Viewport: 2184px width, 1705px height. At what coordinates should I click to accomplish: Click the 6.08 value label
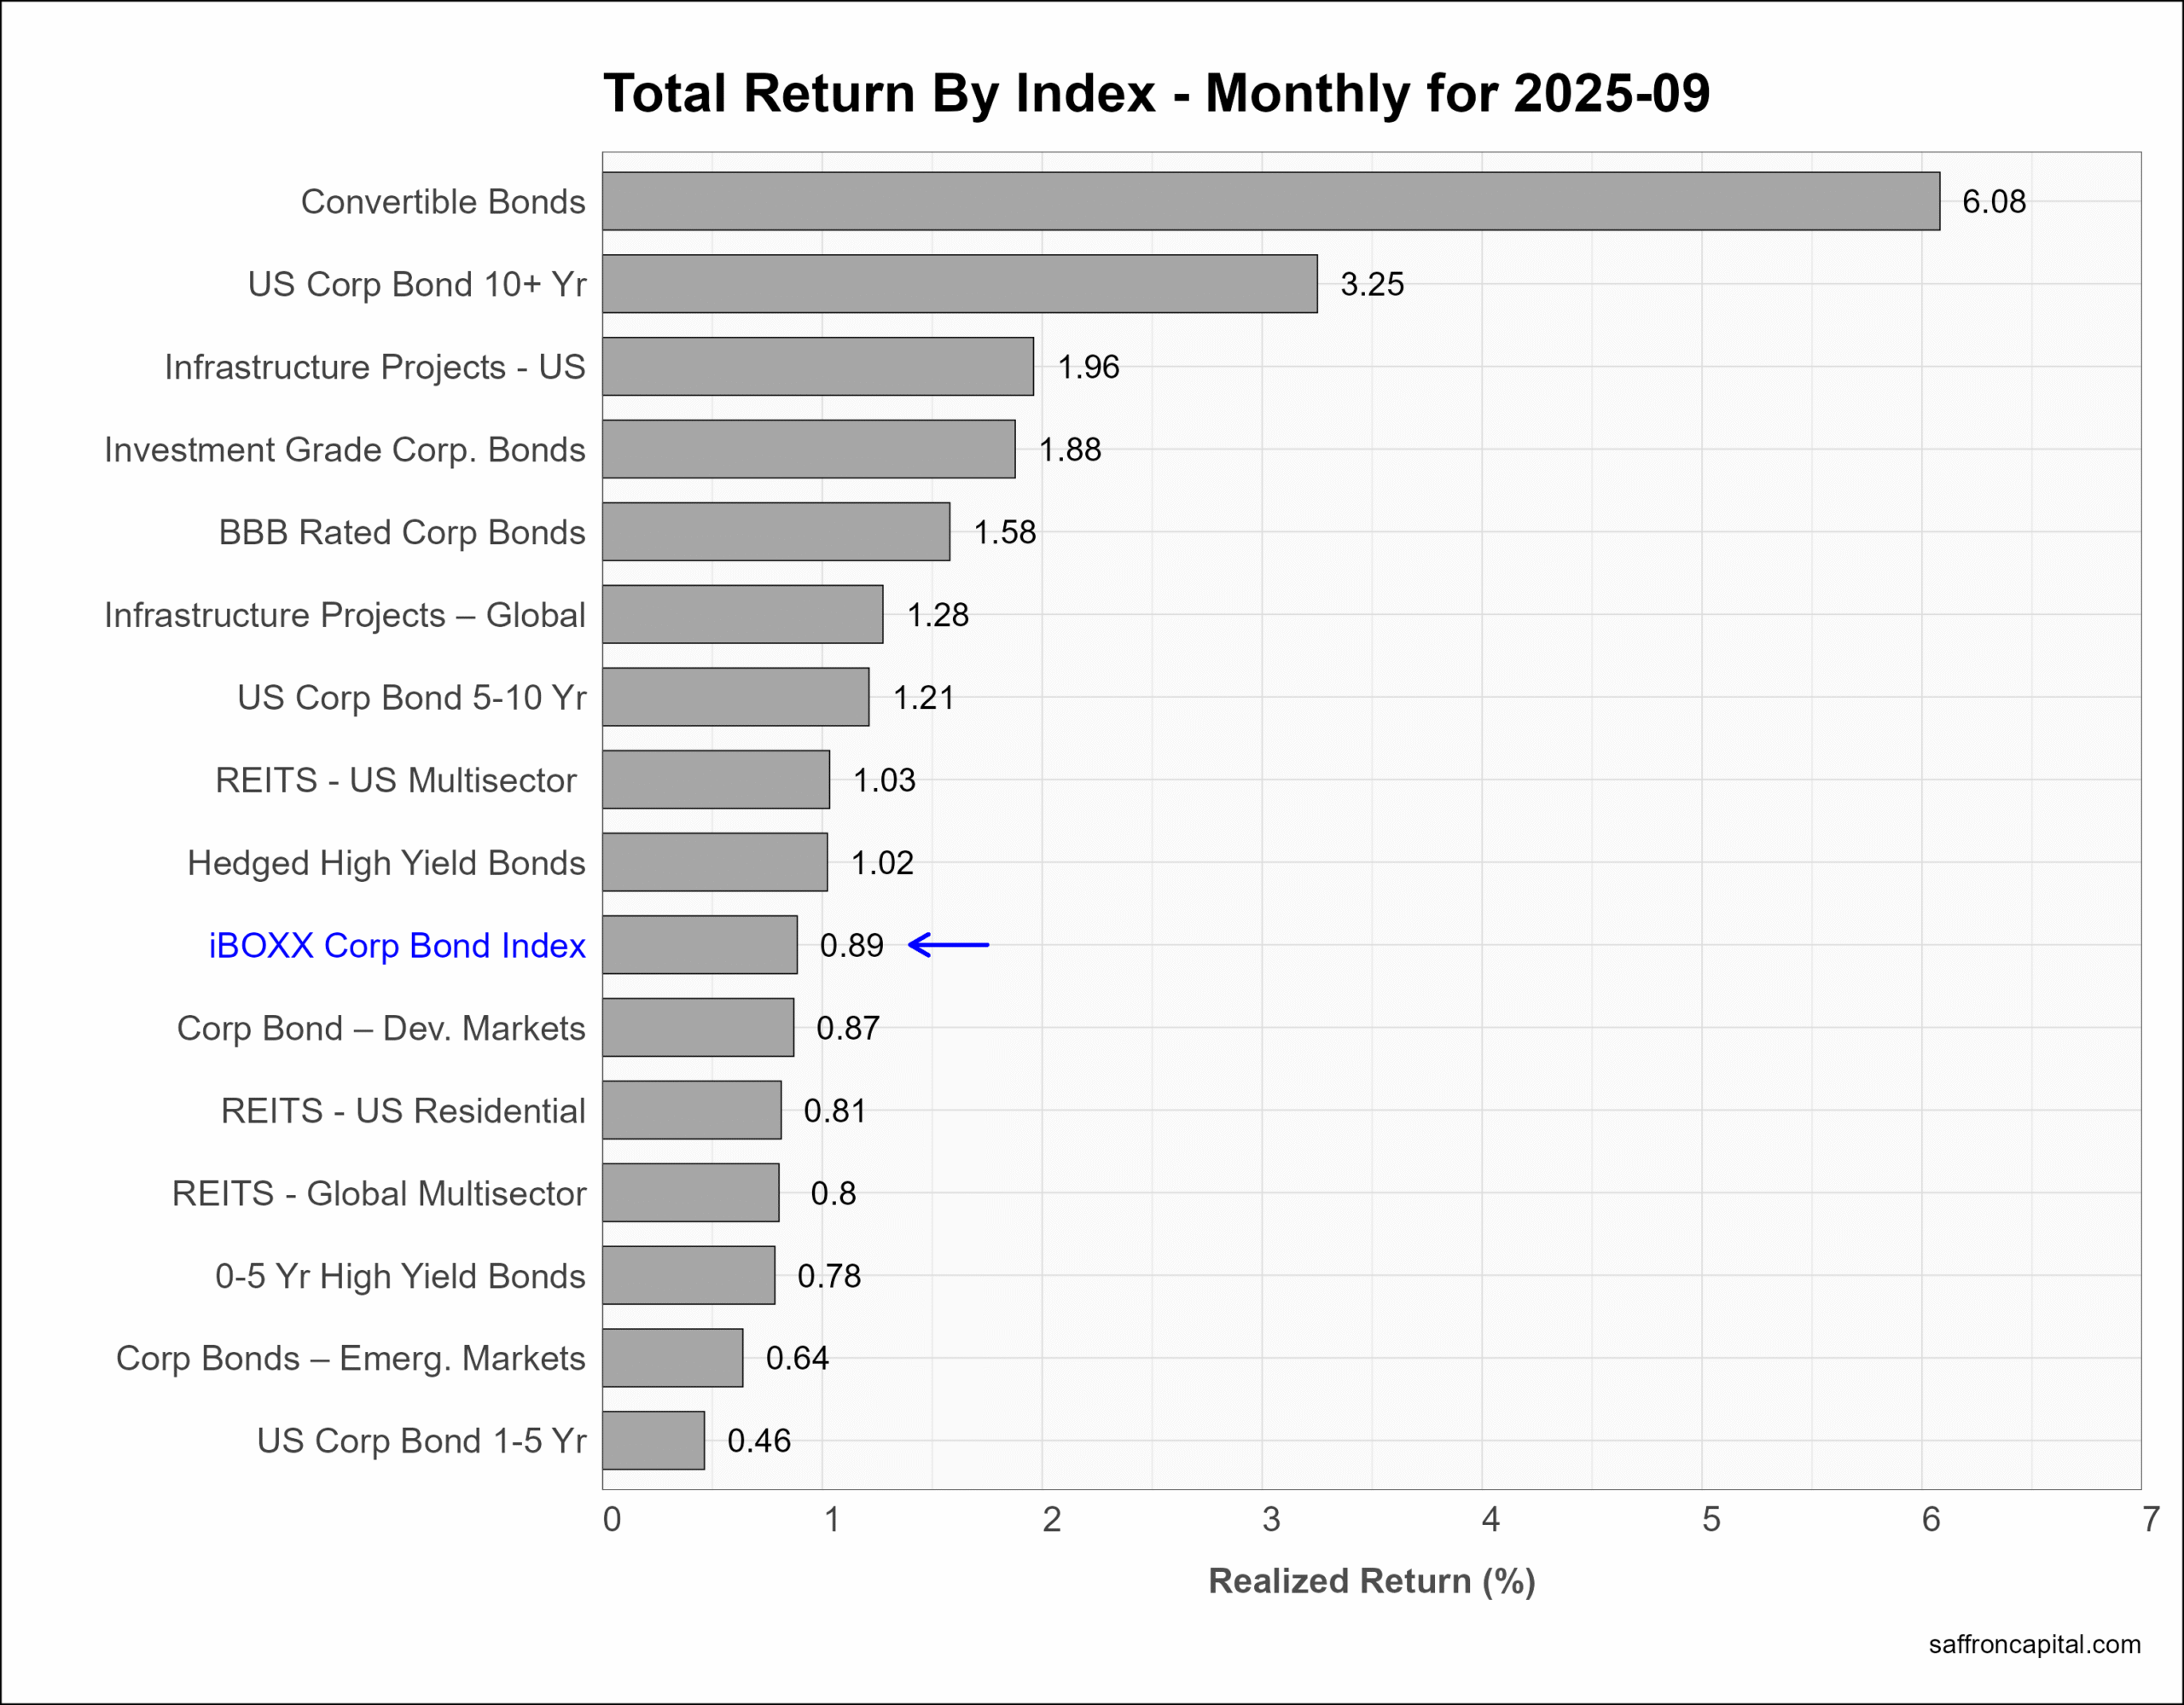tap(1993, 202)
